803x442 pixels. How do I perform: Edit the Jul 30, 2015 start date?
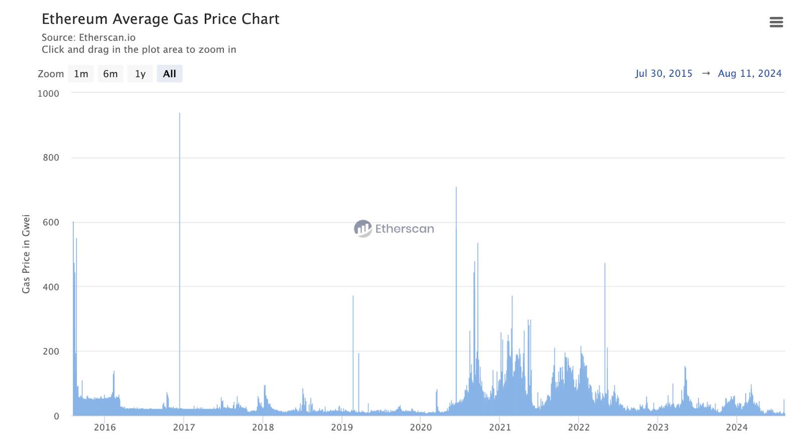pos(663,73)
